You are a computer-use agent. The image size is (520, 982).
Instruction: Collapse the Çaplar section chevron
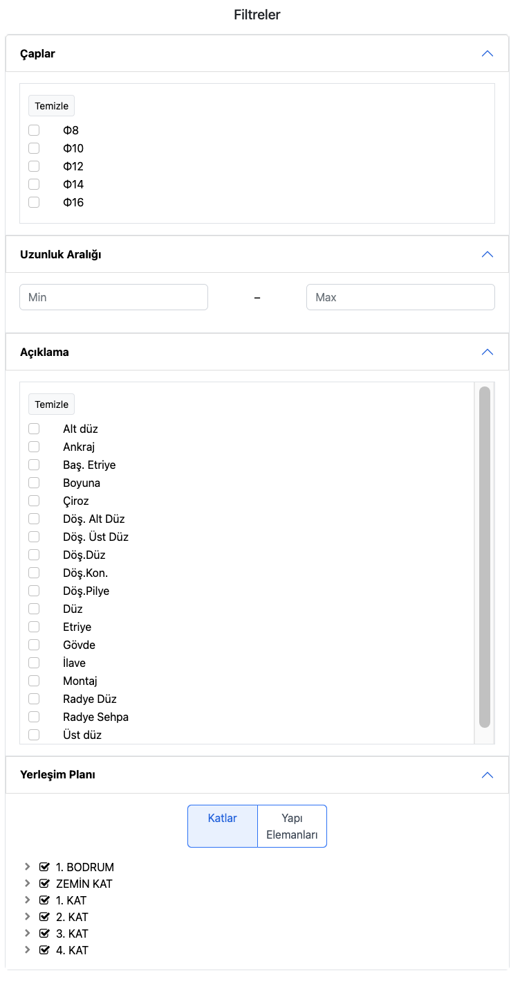tap(488, 54)
